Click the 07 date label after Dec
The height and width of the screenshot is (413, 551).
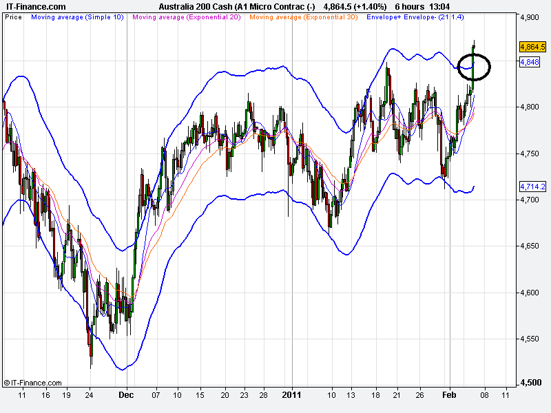(x=156, y=395)
